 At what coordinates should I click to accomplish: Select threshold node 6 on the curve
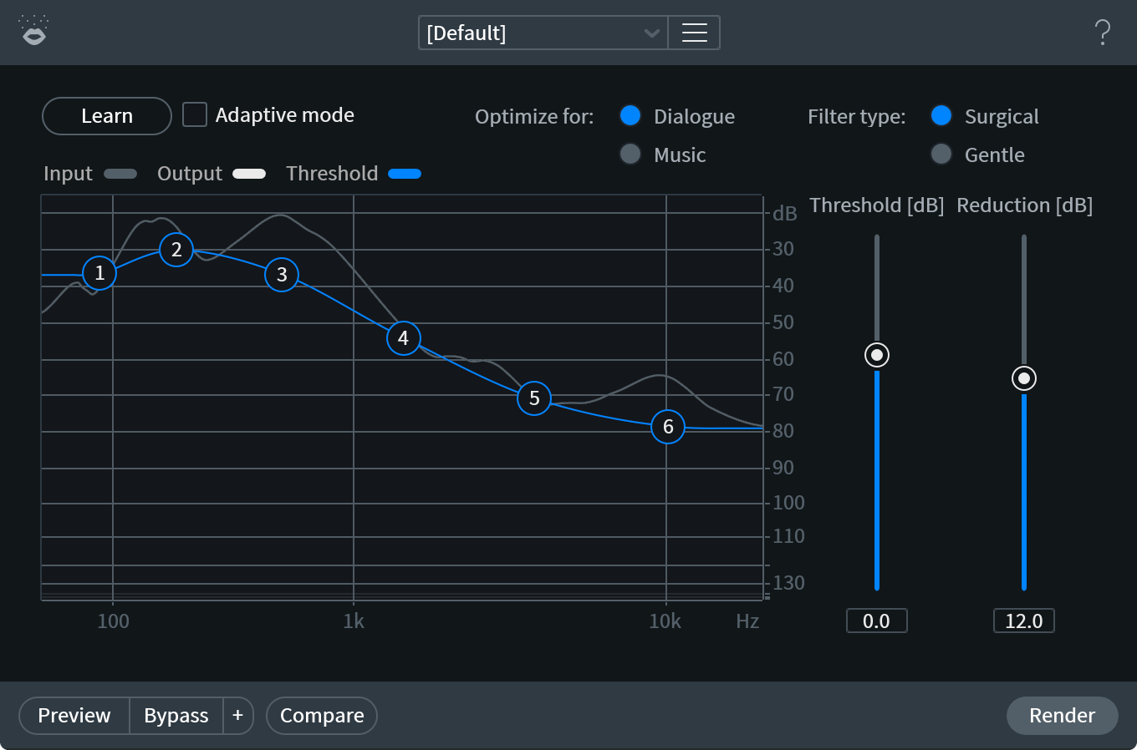pyautogui.click(x=668, y=427)
